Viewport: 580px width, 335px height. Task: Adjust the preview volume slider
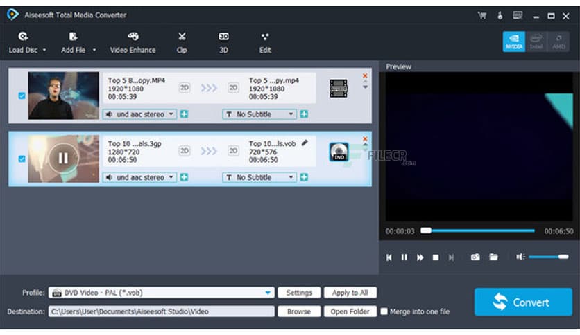tap(549, 257)
